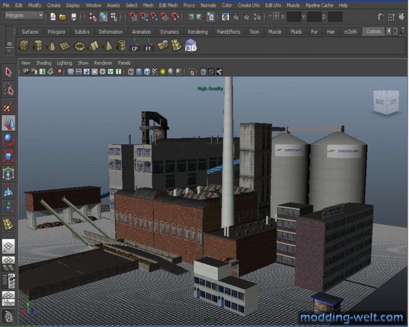Viewport: 409px width, 327px height.
Task: Activate the Lasso select tool
Action: point(8,89)
